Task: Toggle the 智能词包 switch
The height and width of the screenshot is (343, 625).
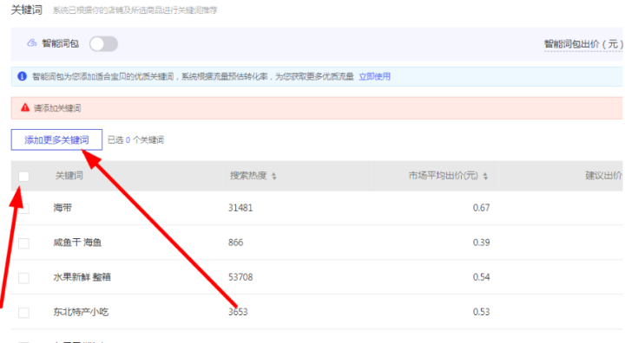Action: (103, 44)
